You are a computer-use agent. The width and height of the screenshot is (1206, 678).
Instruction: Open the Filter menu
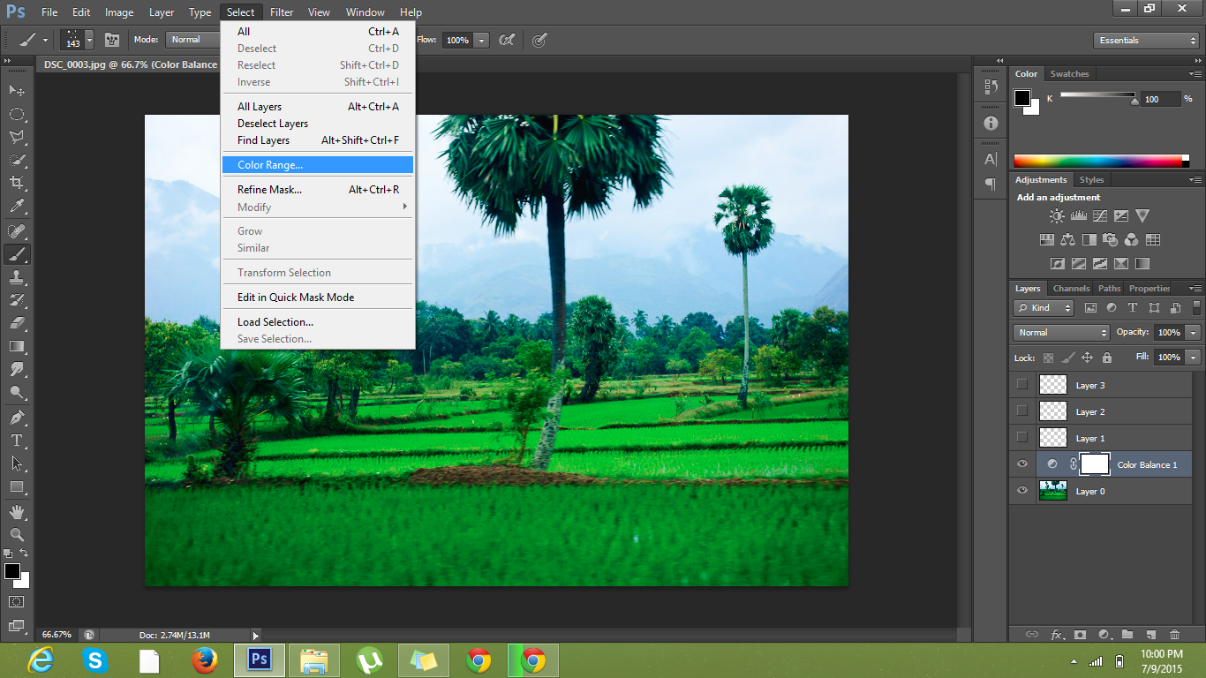(x=282, y=12)
